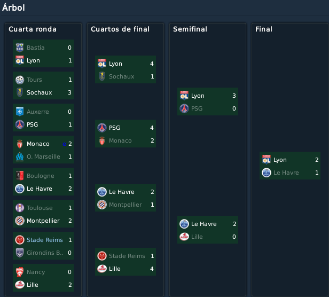Image resolution: width=329 pixels, height=297 pixels.
Task: Click the Tours club crest
Action: click(20, 80)
